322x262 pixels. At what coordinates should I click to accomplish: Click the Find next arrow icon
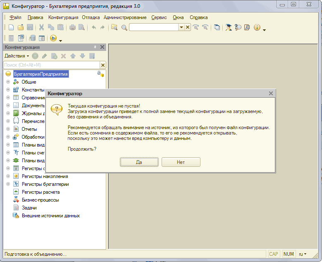(x=196, y=27)
